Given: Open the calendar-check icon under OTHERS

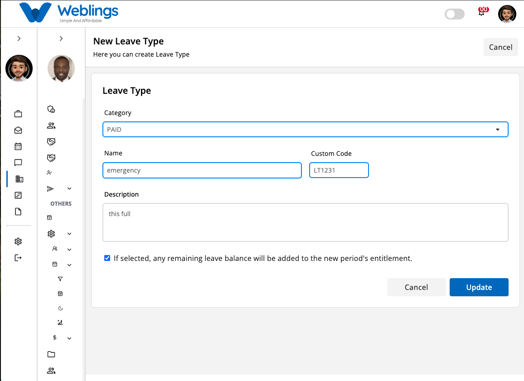Looking at the screenshot, I should click(49, 217).
